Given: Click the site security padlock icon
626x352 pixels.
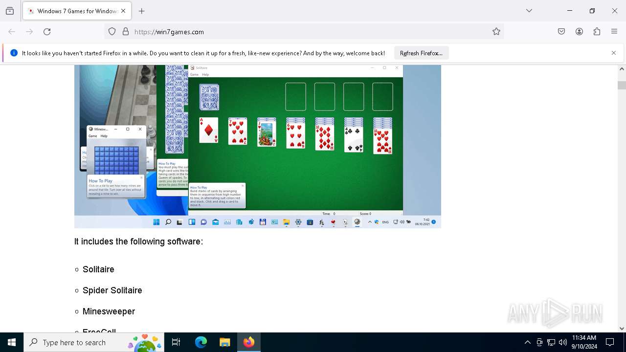Looking at the screenshot, I should (126, 32).
